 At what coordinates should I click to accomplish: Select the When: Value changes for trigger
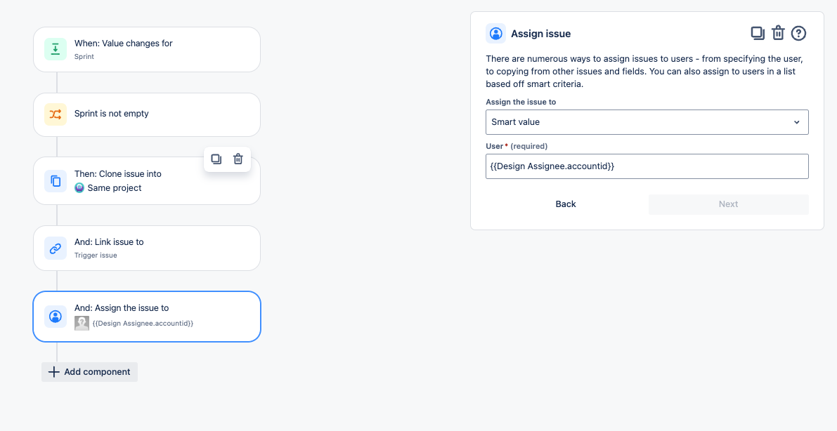click(147, 50)
